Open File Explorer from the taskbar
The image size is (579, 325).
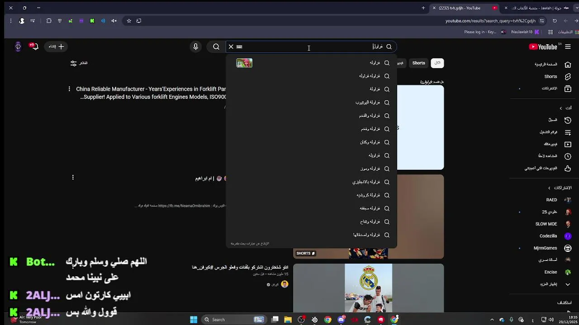tap(288, 320)
